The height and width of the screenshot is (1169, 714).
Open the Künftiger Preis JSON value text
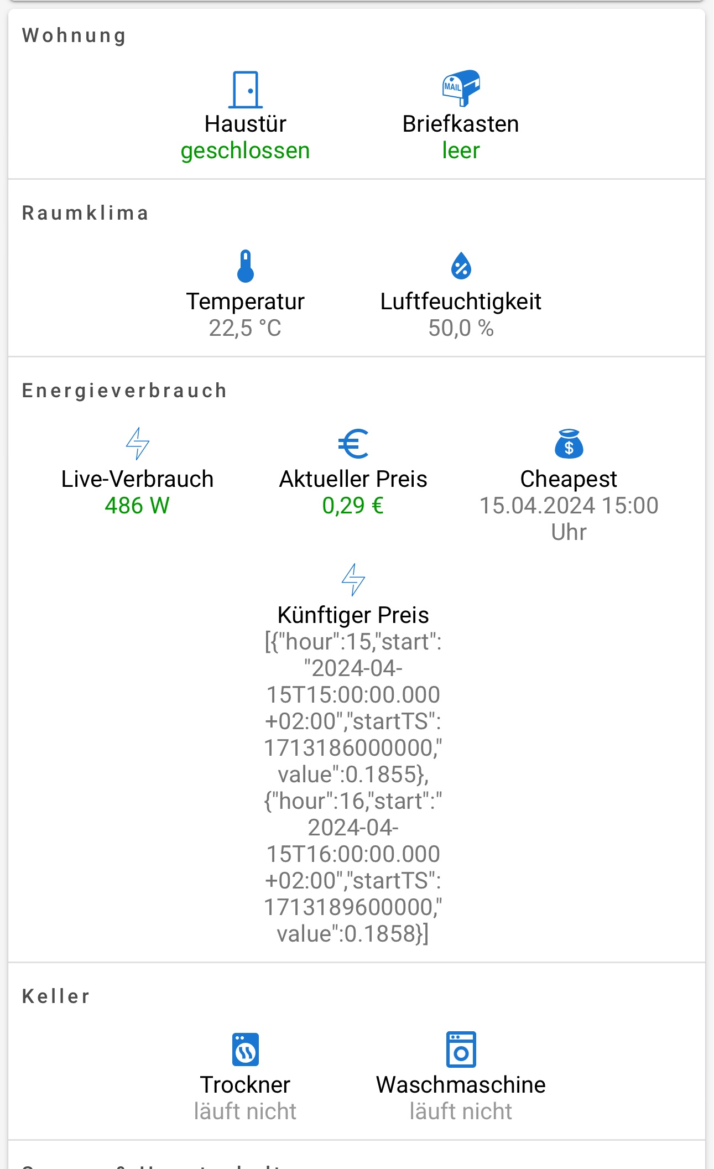click(x=353, y=788)
